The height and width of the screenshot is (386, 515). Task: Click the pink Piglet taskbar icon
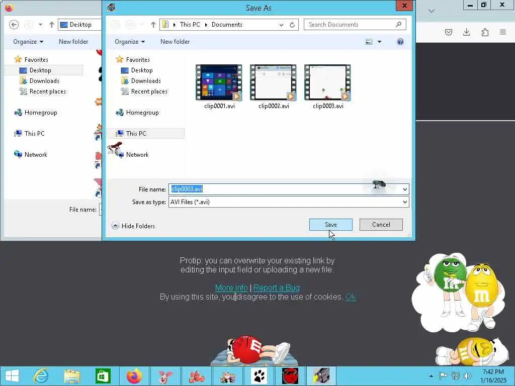(x=165, y=376)
